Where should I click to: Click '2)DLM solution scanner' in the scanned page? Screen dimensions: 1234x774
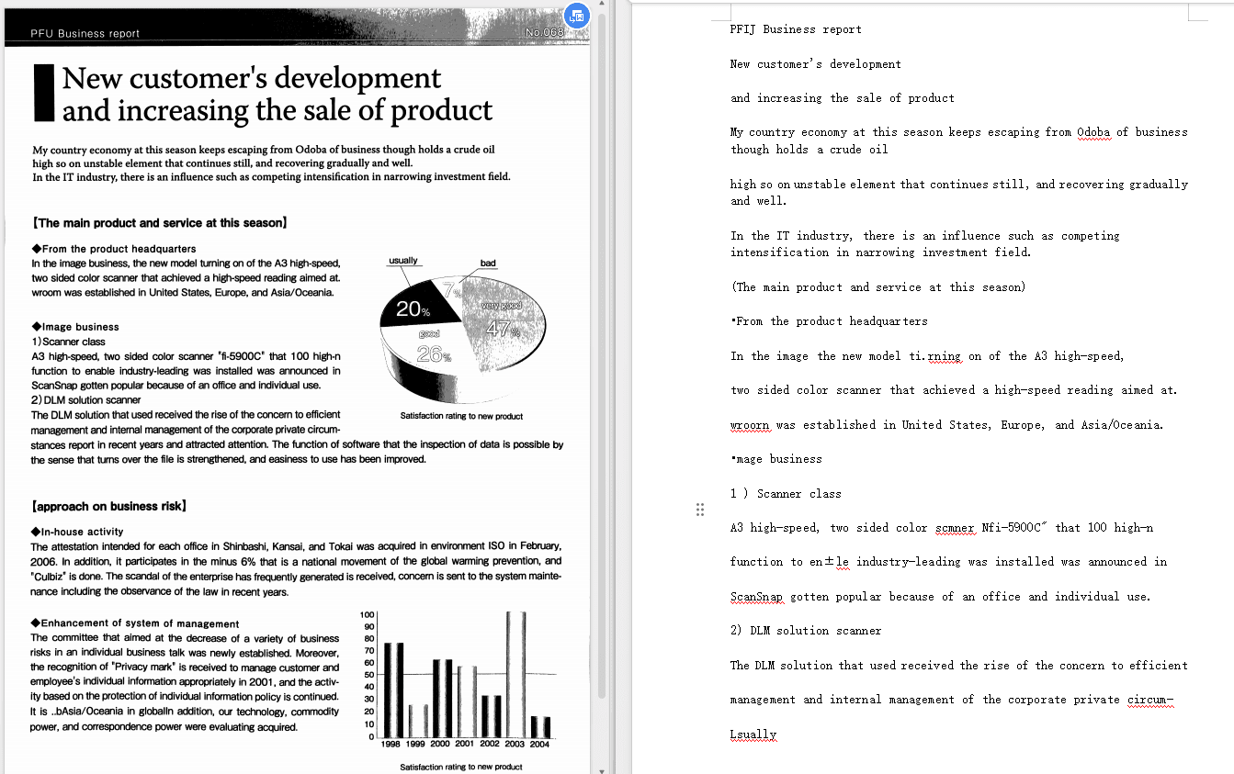click(86, 400)
